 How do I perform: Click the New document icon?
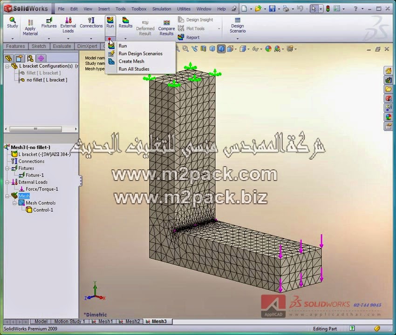point(244,8)
